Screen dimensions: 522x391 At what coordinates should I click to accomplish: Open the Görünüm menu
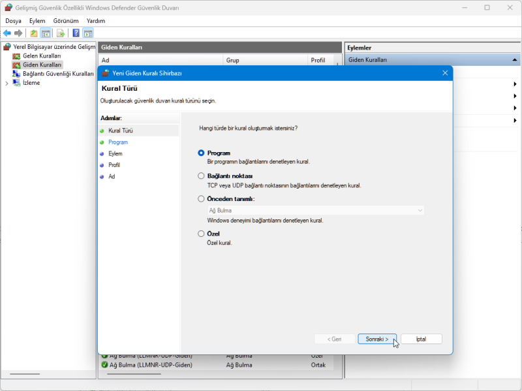(66, 21)
